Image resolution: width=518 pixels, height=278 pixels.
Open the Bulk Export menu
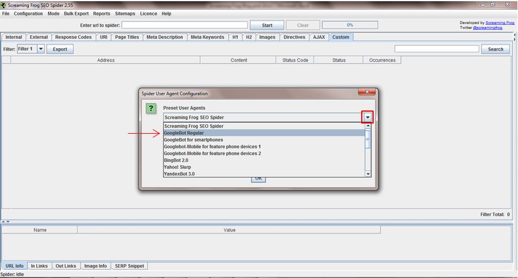(x=76, y=14)
